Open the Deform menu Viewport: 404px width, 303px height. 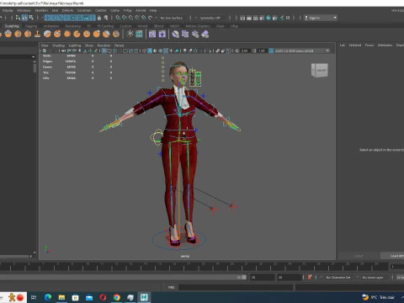point(67,10)
